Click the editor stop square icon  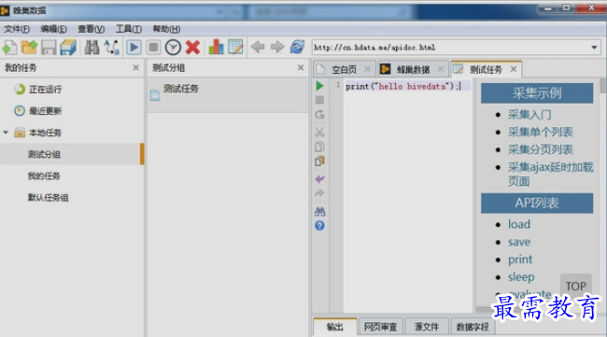pos(319,100)
